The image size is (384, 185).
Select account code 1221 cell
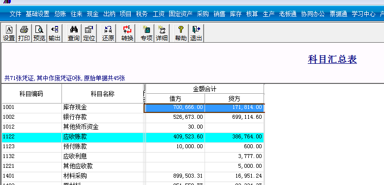[31, 166]
